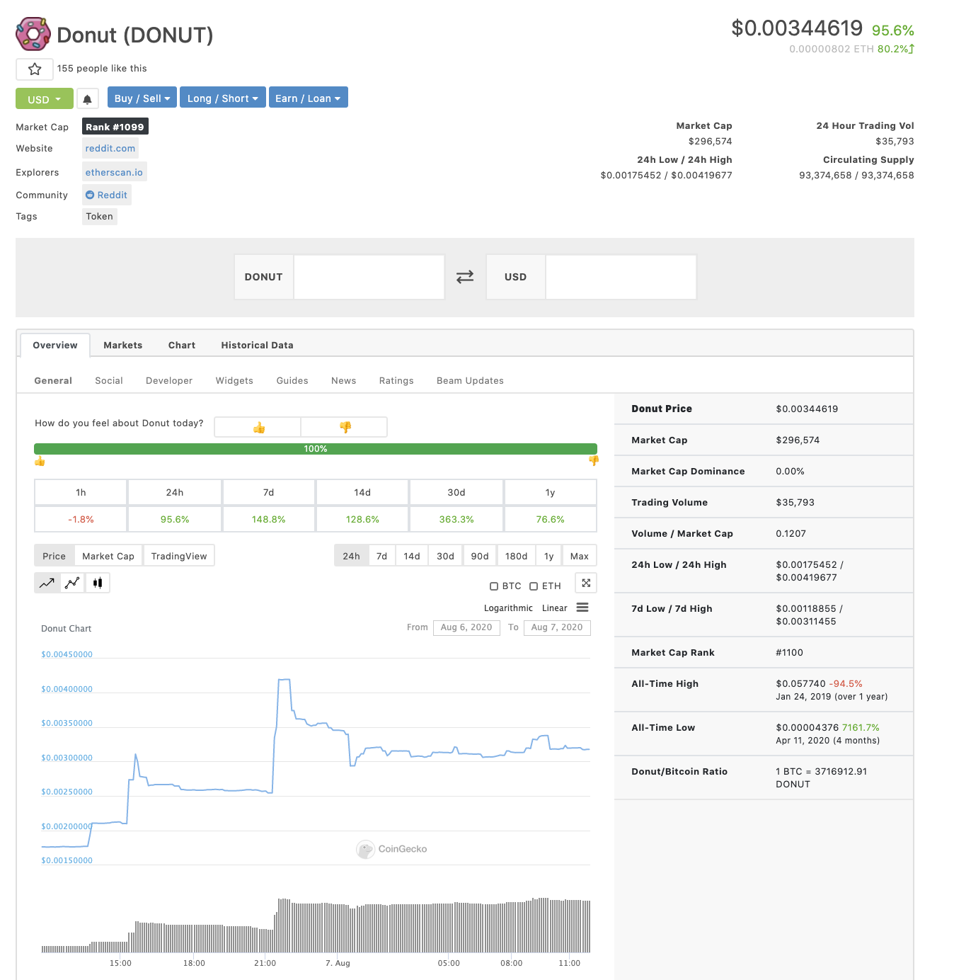
Task: Set chart range to 7d
Action: (381, 556)
